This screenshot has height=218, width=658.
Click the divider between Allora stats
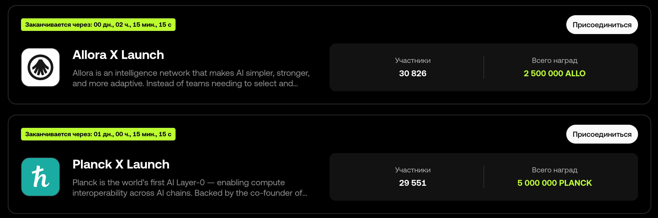484,67
